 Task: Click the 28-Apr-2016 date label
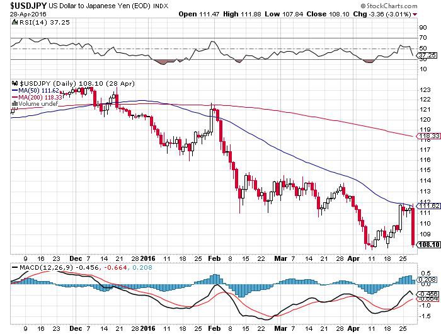tap(20, 13)
